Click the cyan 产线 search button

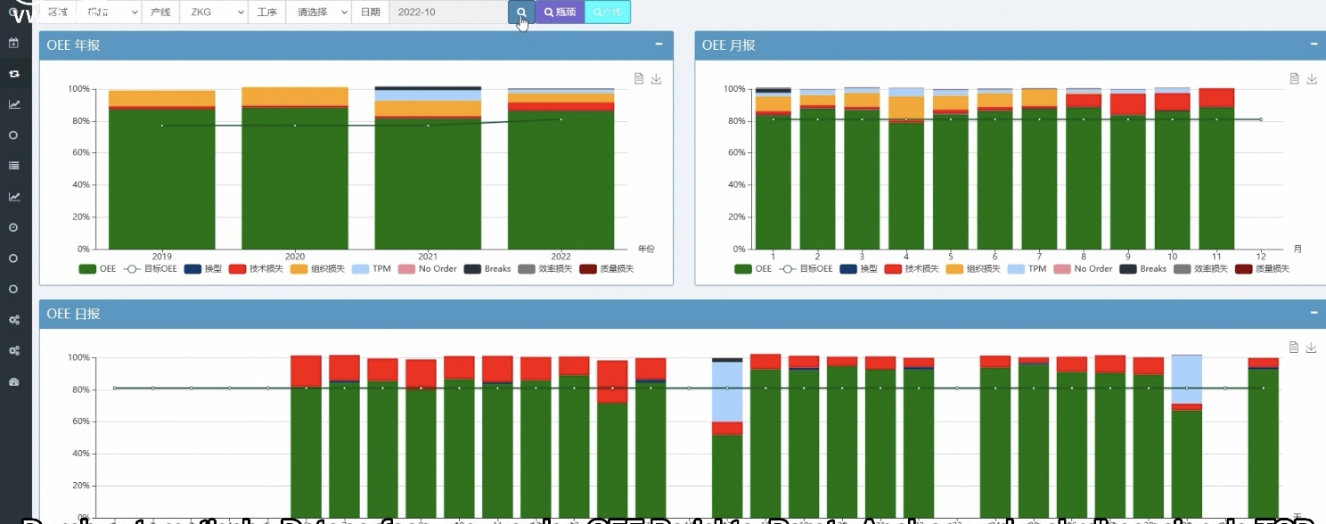[608, 12]
